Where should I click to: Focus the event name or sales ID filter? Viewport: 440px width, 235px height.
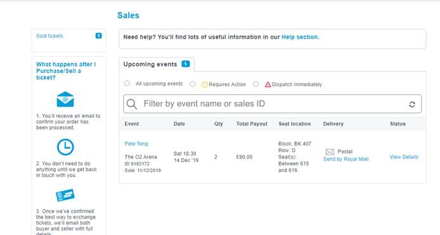273,104
